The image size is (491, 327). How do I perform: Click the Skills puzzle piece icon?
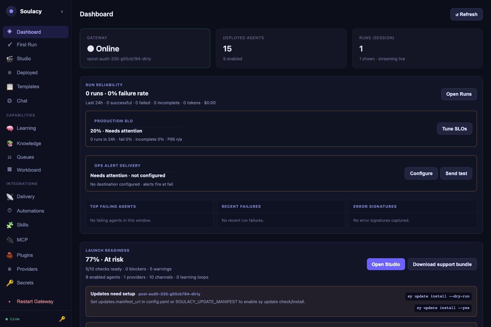pos(10,225)
